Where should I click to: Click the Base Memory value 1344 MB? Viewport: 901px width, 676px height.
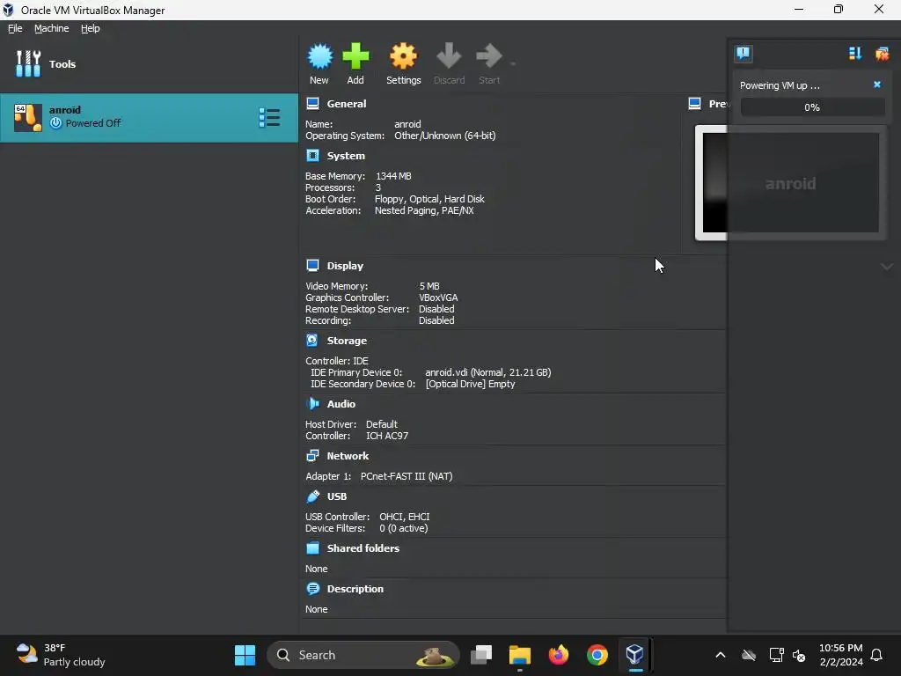tap(393, 176)
